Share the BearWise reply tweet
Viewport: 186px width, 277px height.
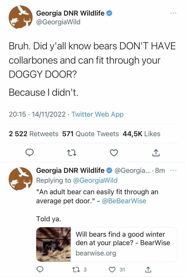click(148, 269)
